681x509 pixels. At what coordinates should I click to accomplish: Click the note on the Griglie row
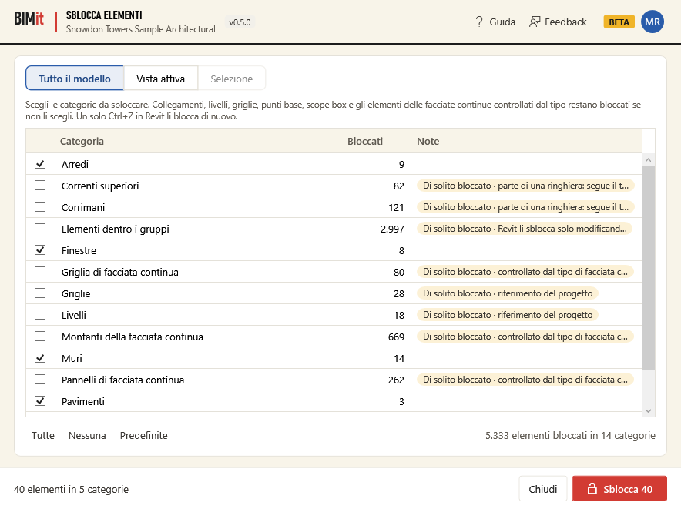[508, 293]
